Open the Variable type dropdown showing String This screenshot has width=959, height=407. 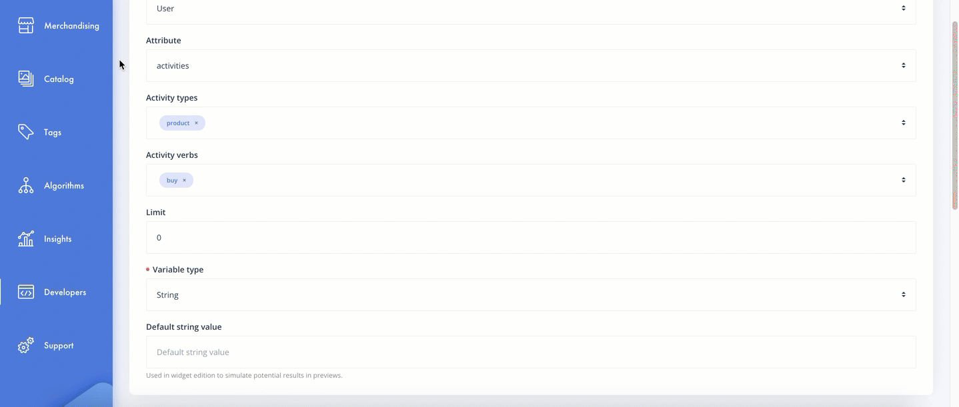531,294
